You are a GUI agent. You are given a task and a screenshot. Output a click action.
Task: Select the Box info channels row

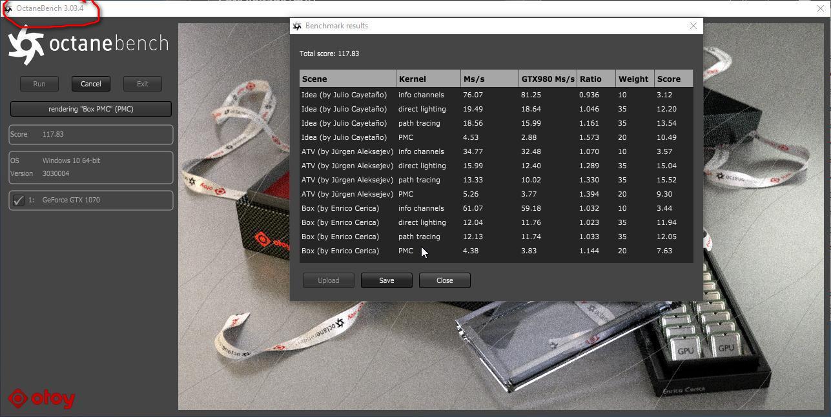click(497, 208)
